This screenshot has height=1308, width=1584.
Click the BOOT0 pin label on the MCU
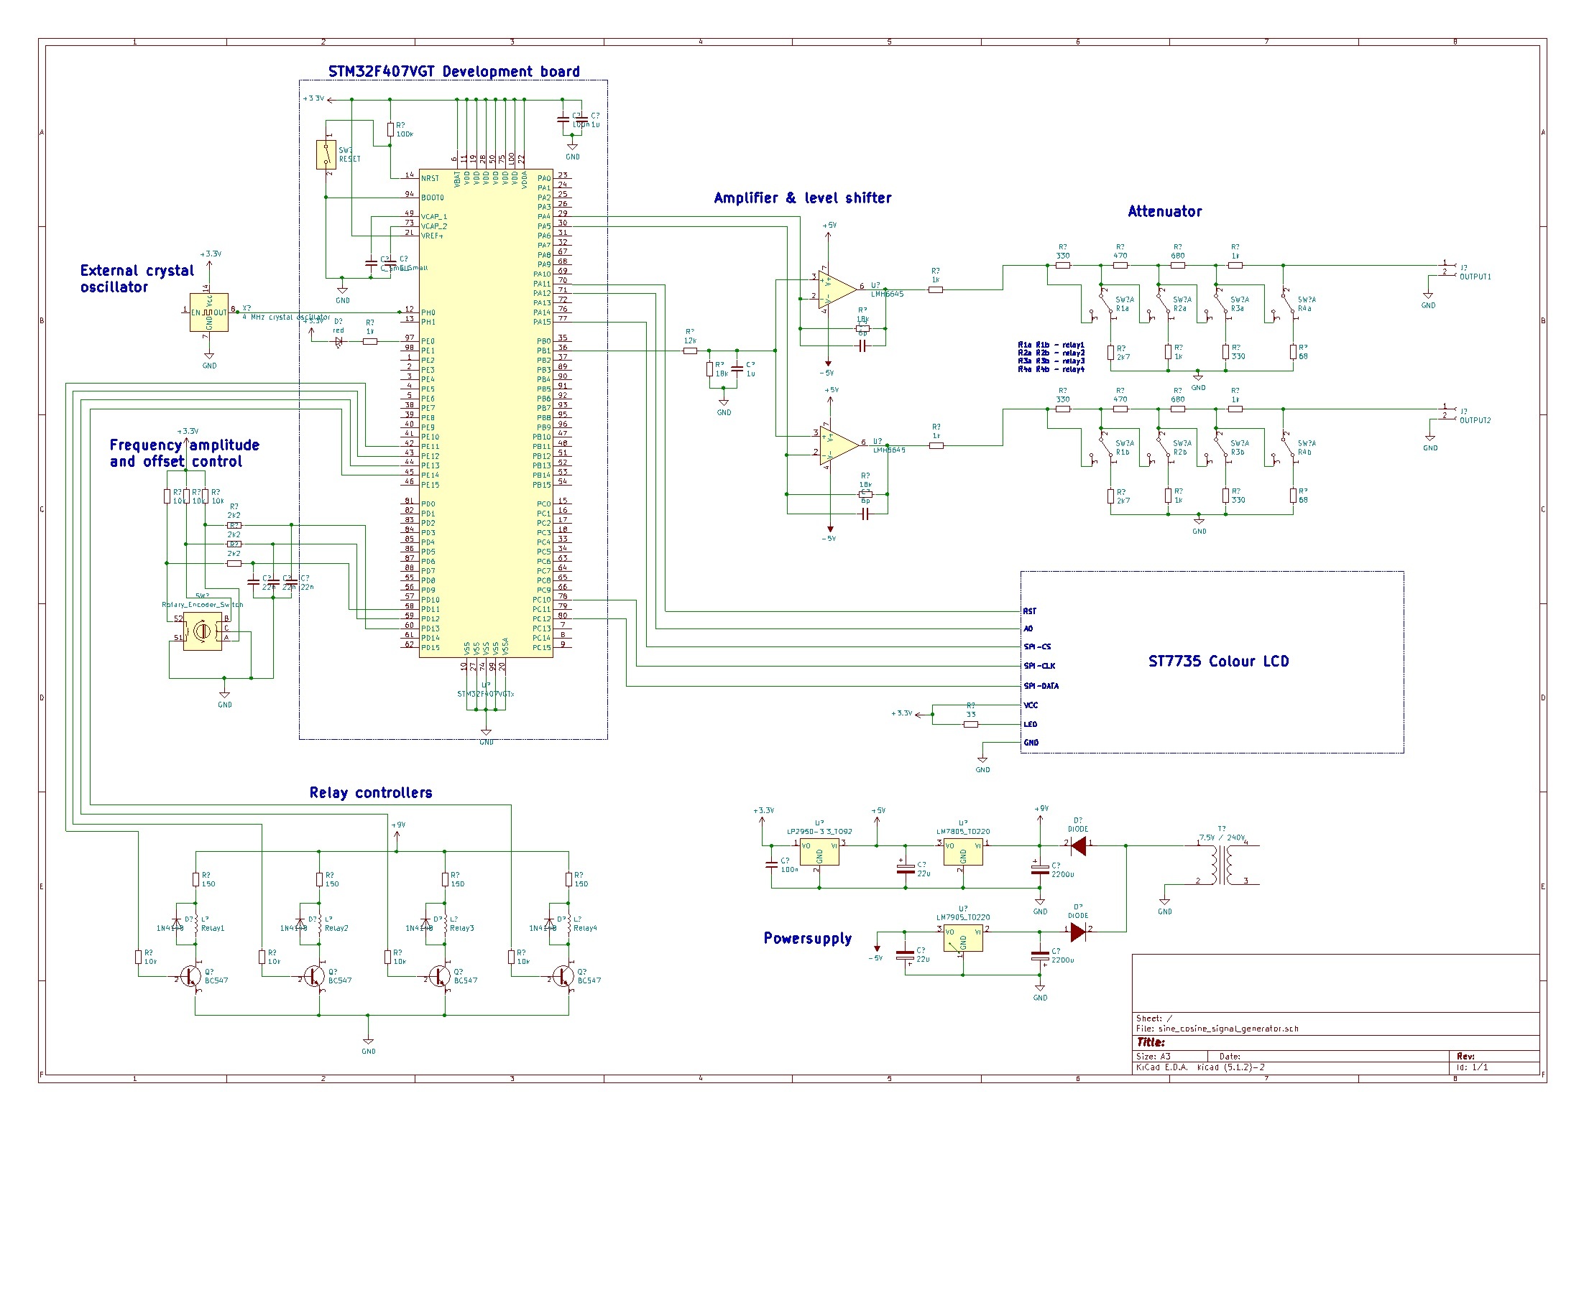(432, 198)
